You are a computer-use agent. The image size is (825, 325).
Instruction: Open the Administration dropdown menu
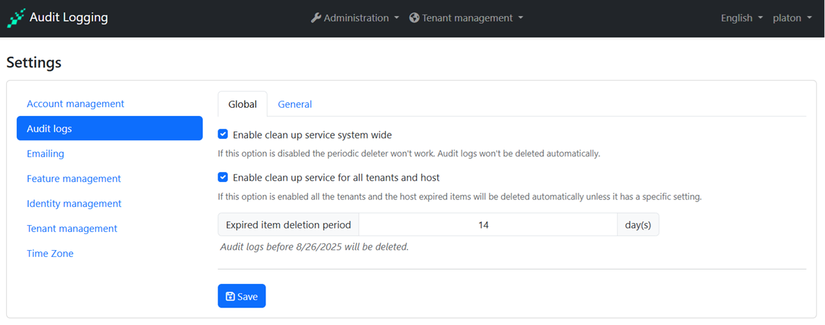355,18
